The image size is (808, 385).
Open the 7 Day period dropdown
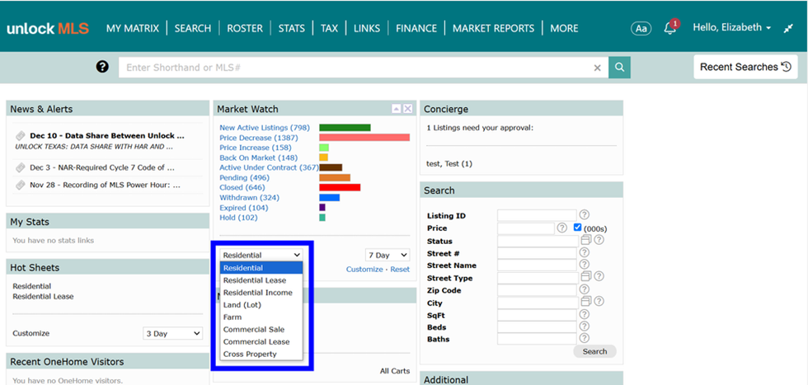tap(388, 255)
